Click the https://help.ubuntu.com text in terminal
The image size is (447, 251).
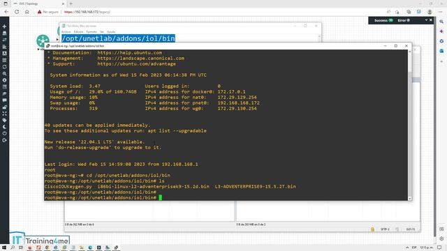point(130,53)
